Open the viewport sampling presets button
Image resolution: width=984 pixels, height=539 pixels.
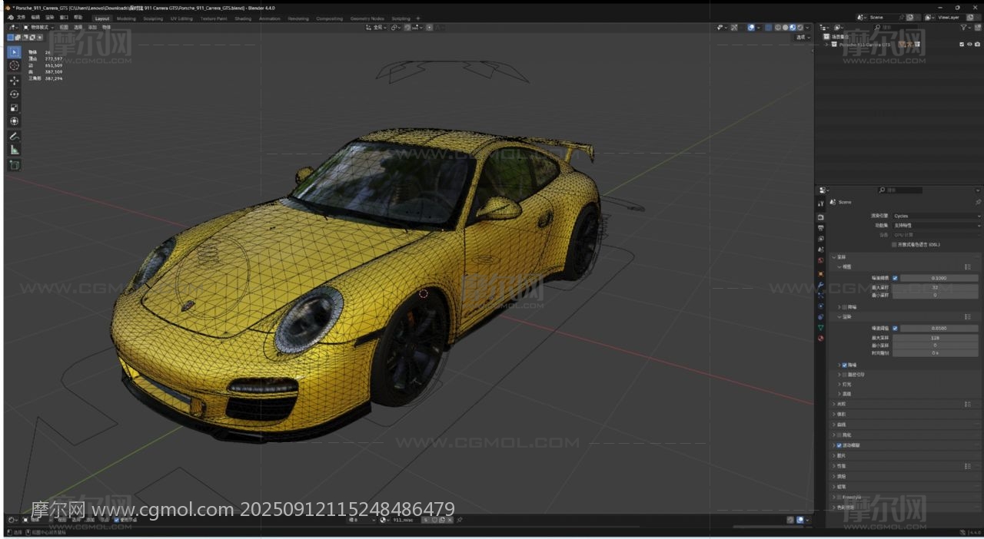tap(968, 266)
